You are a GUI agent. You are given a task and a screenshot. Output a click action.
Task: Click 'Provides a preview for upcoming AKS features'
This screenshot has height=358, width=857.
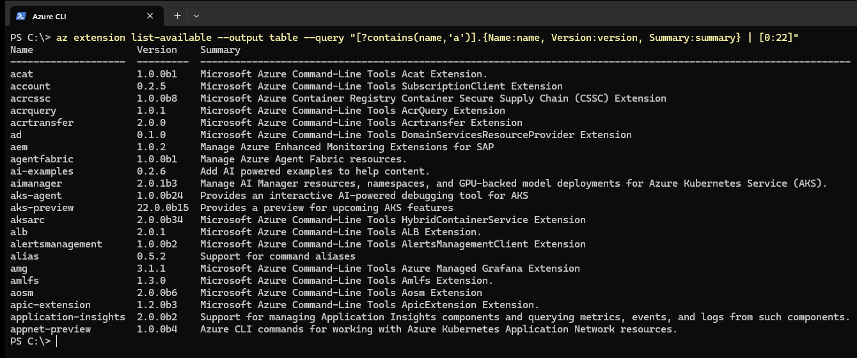[327, 208]
